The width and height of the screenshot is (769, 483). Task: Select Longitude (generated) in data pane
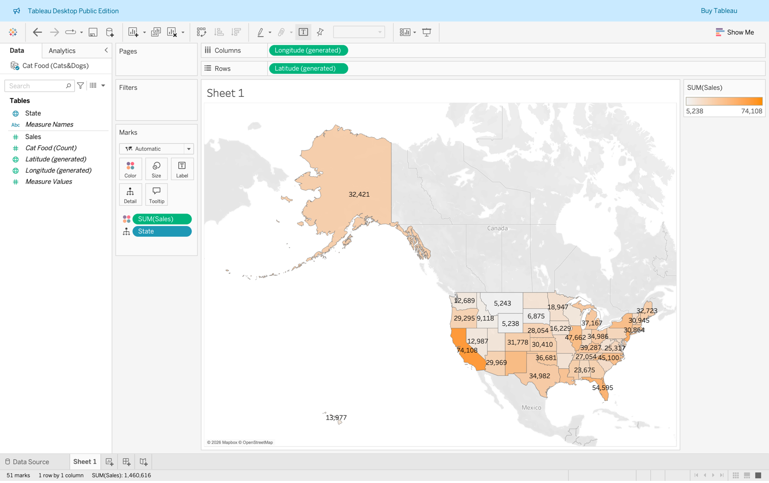58,171
